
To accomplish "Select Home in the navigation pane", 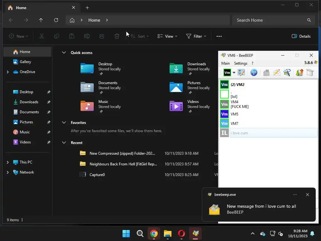I will (27, 52).
